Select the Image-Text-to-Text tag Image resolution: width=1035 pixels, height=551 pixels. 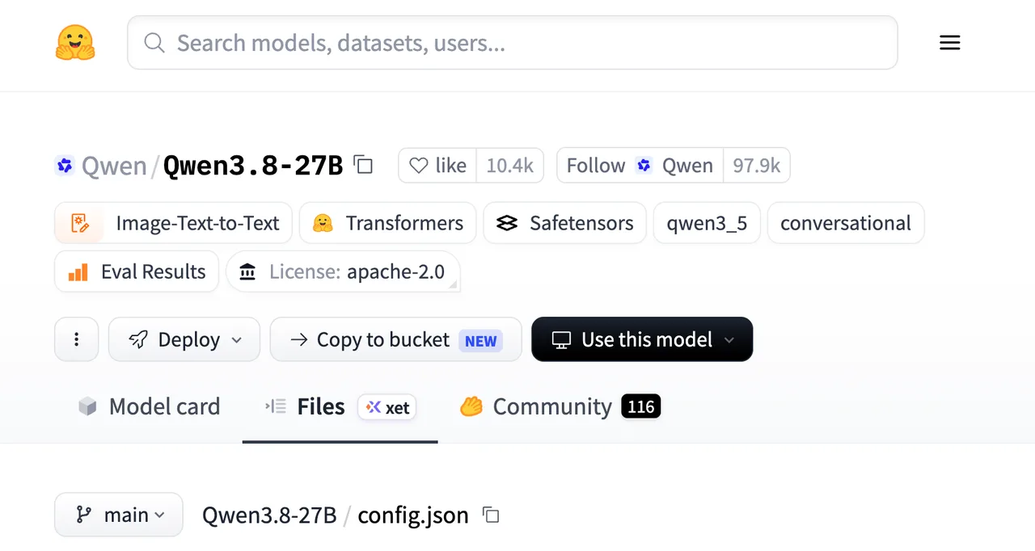pos(173,223)
